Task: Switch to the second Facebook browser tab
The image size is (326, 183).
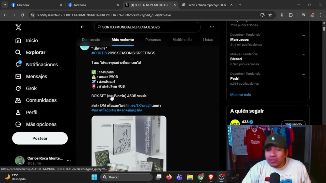Action: point(94,5)
